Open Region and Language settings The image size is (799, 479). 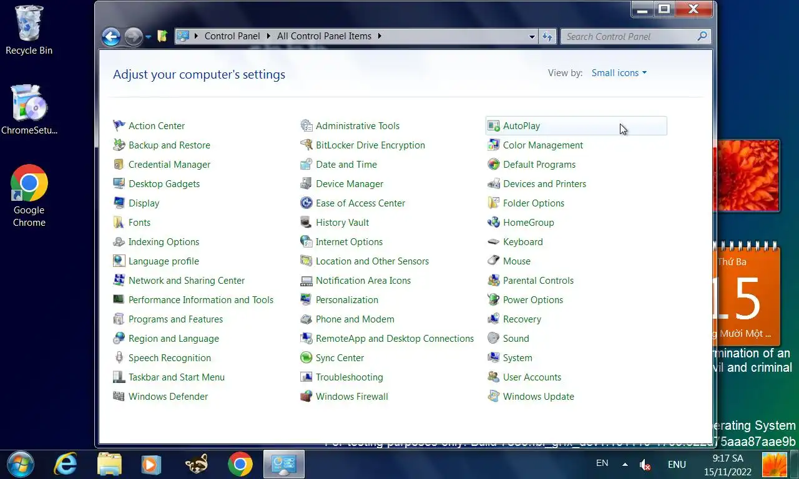click(174, 339)
